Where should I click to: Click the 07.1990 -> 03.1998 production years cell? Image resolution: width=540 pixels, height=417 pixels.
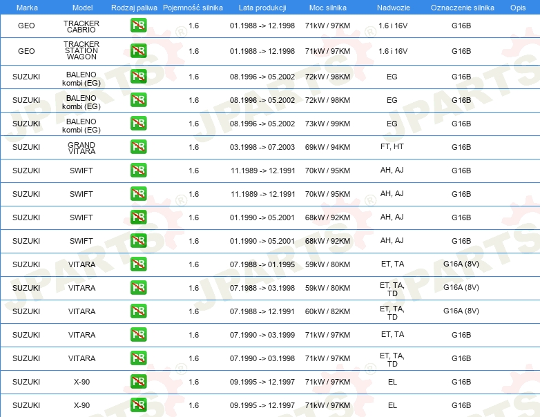[x=262, y=358]
